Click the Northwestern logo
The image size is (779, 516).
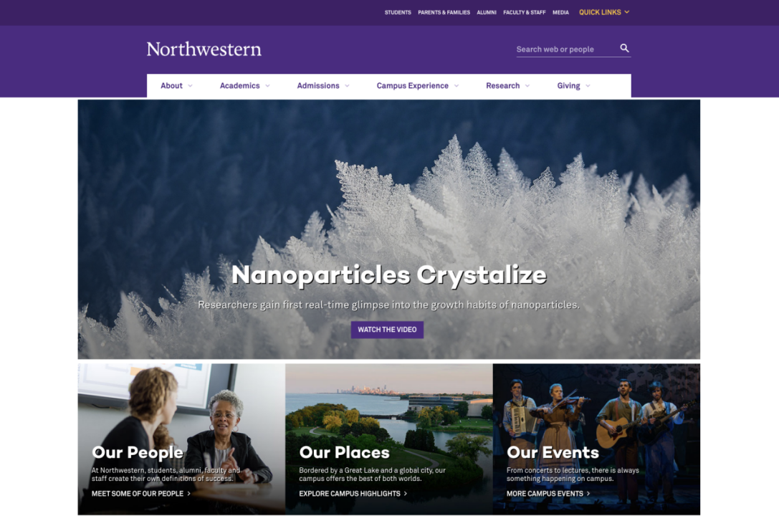204,49
